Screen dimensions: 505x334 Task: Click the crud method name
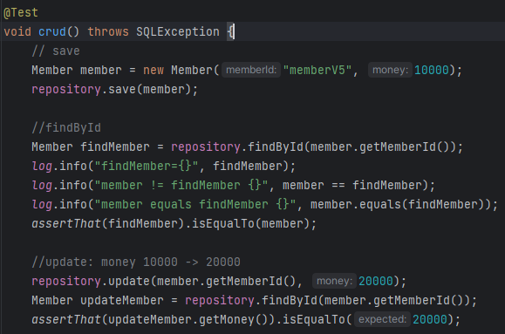click(x=52, y=32)
